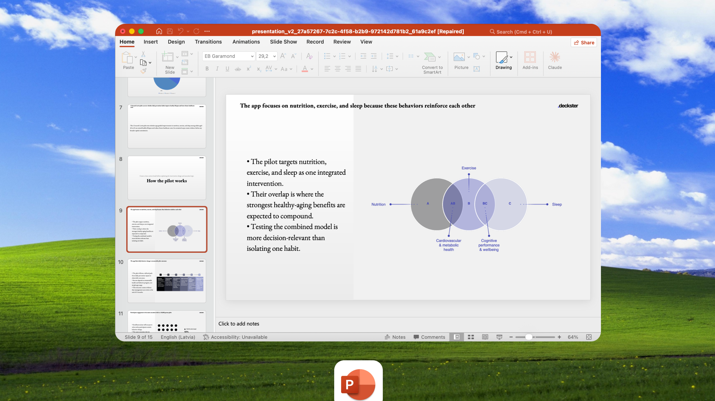
Task: Select slide 10 thumbnail
Action: point(167,281)
